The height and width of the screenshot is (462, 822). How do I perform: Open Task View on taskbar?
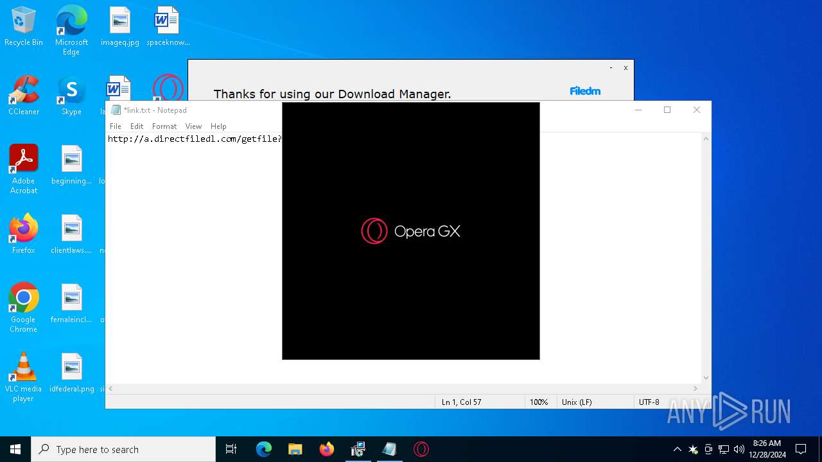point(231,449)
